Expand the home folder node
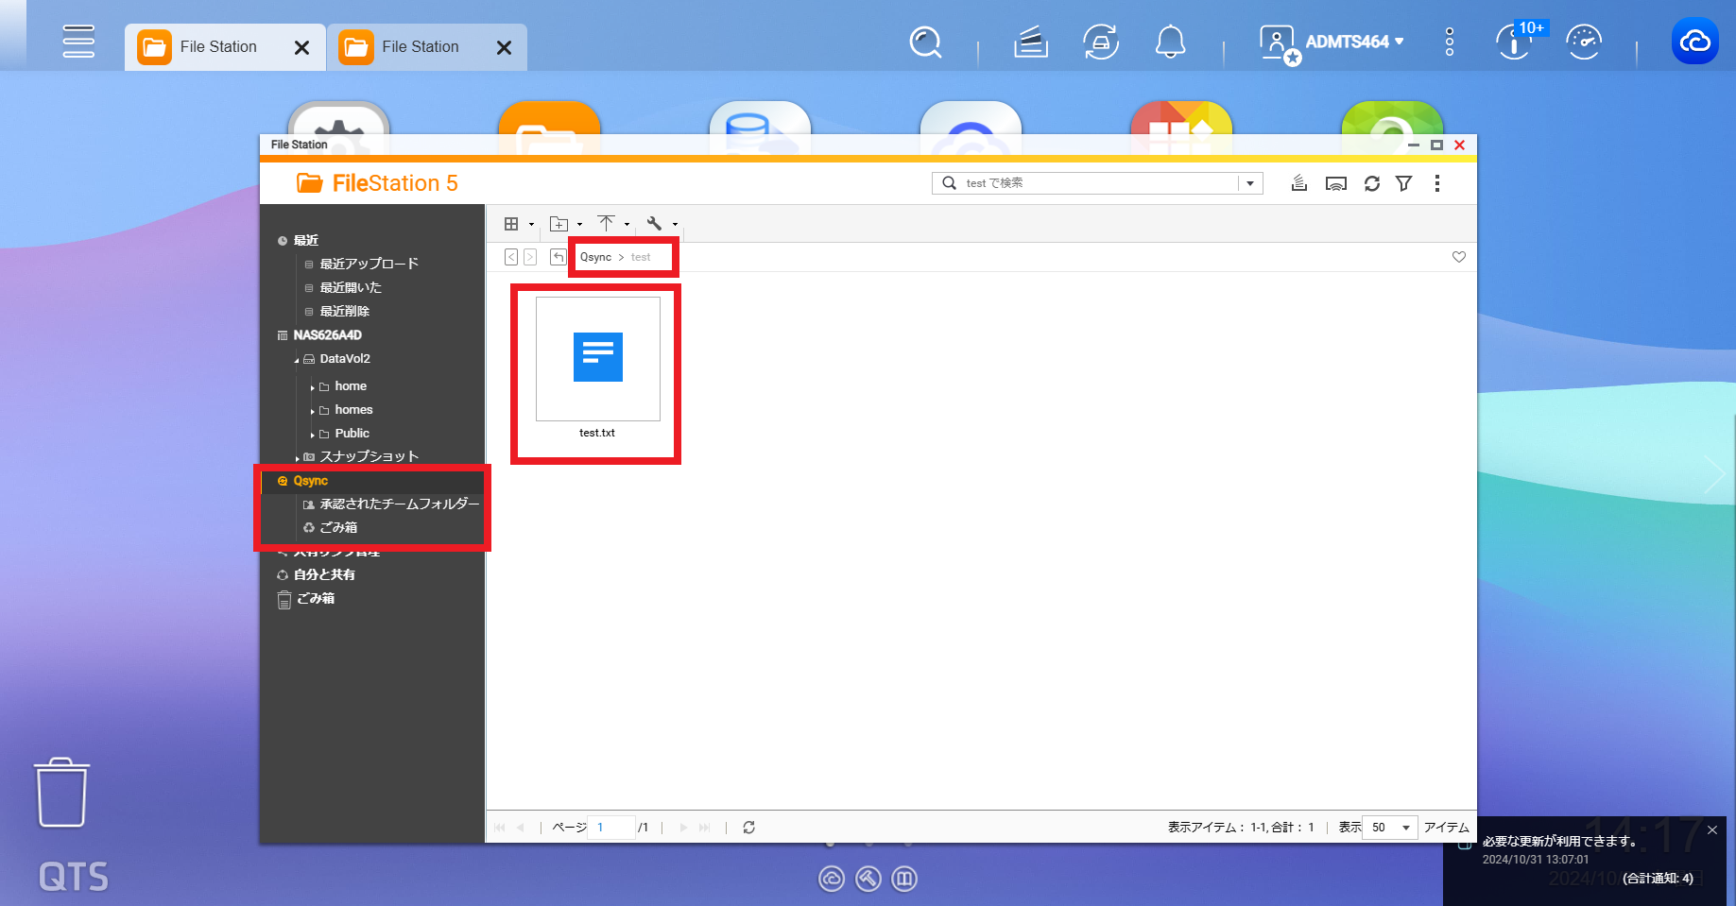1736x906 pixels. [x=312, y=387]
